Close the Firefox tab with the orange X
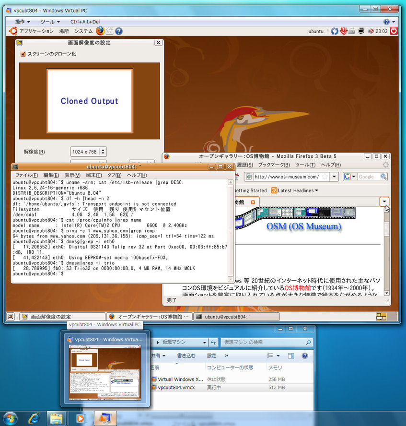This screenshot has width=406, height=426. pyautogui.click(x=253, y=202)
